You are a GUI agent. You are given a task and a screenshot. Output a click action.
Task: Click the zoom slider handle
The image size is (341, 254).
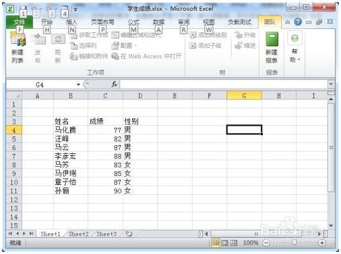click(x=294, y=243)
